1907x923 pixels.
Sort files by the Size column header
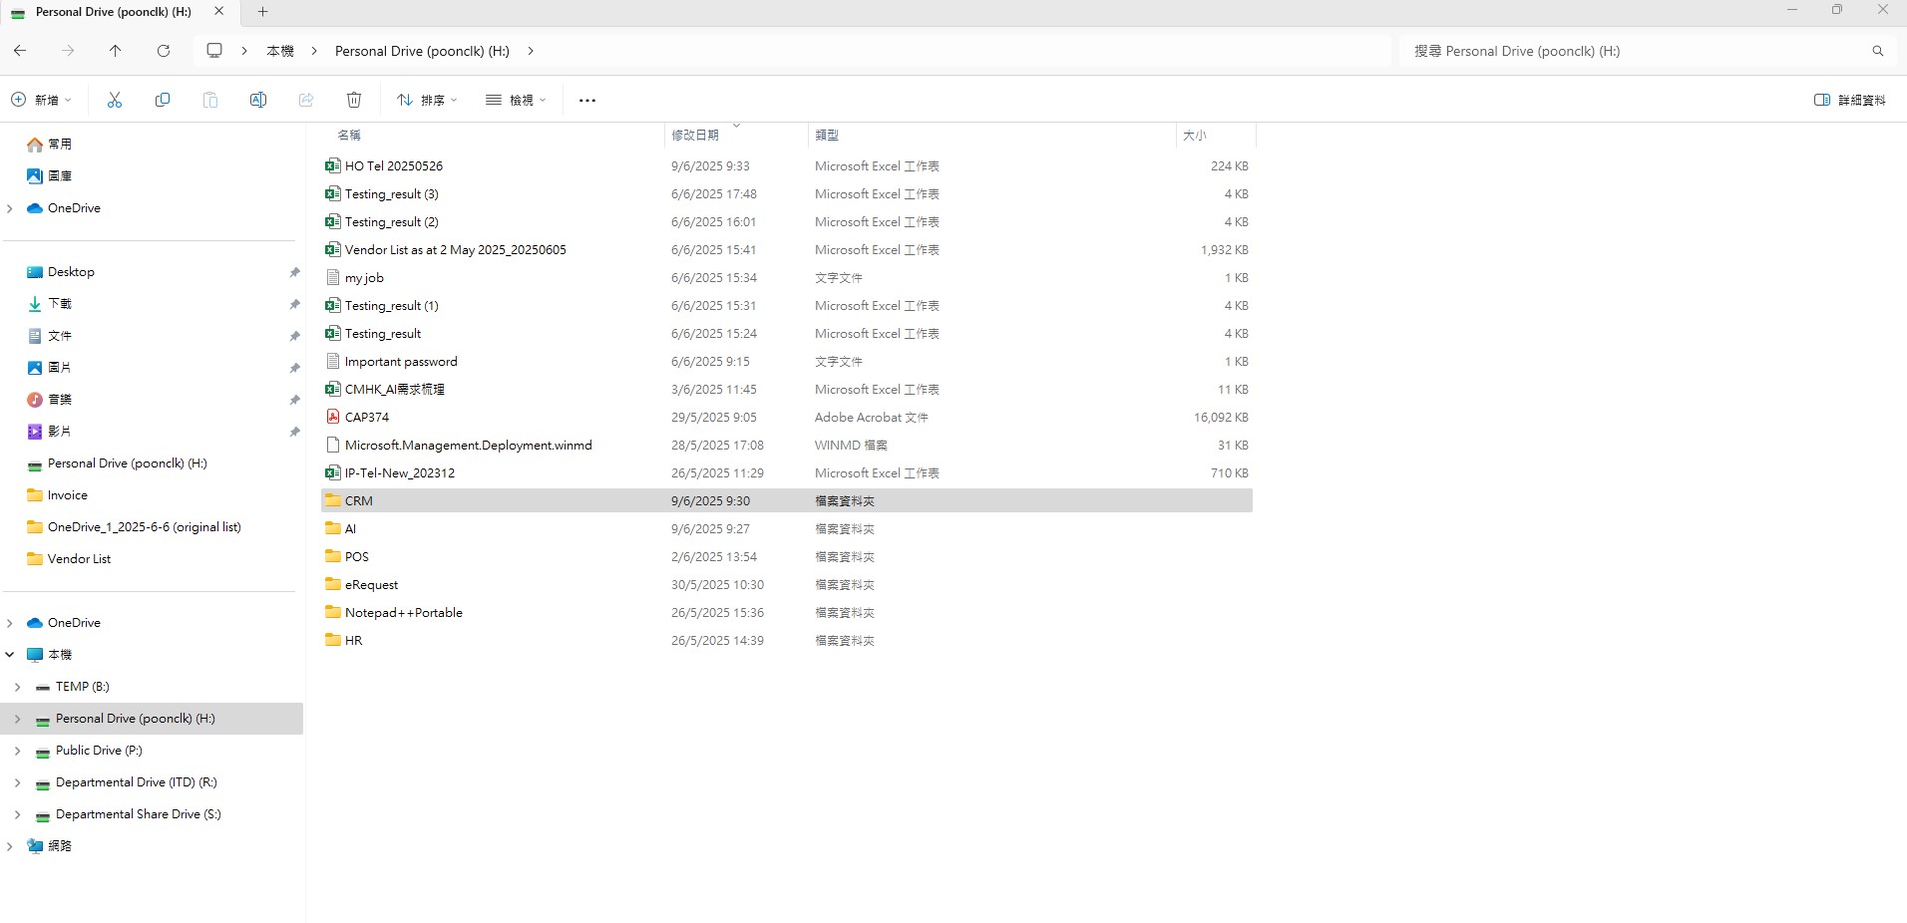coord(1195,135)
